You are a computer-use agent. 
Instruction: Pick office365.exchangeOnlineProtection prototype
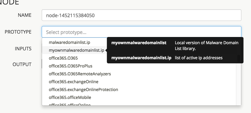click(83, 90)
